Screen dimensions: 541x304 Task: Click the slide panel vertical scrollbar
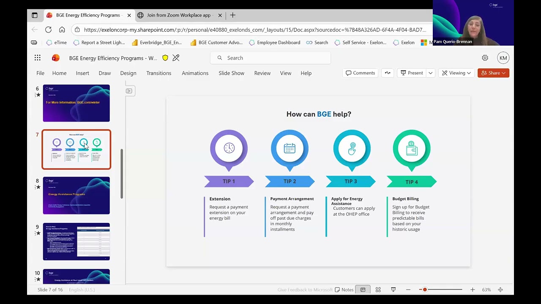coord(122,174)
